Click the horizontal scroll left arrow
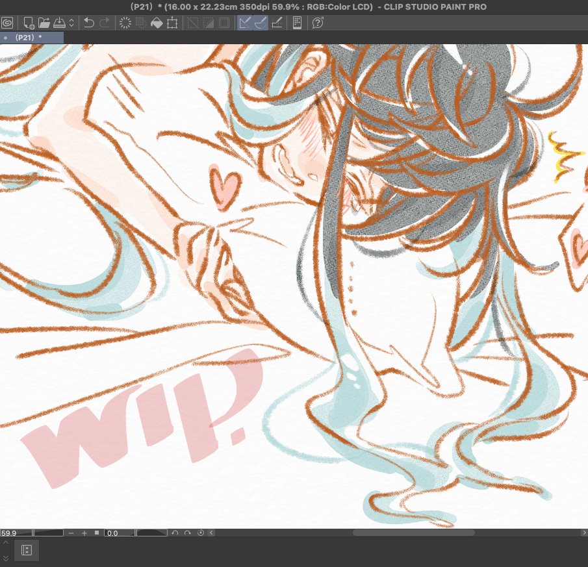 pyautogui.click(x=212, y=533)
